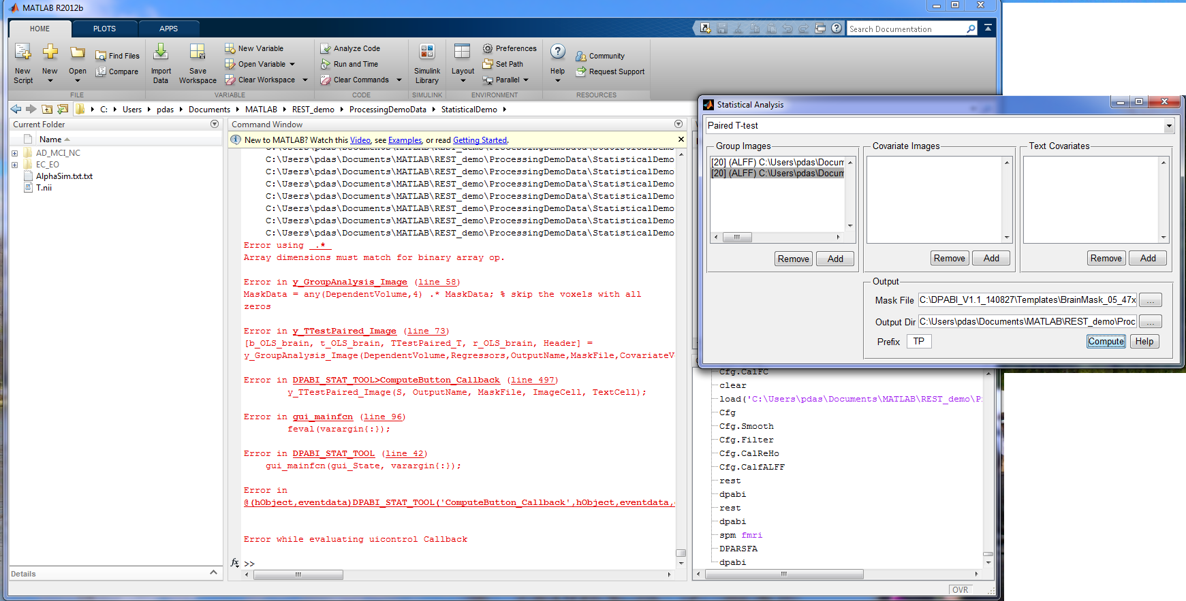This screenshot has height=601, width=1186.
Task: Open Command Window actions menu
Action: [x=678, y=124]
